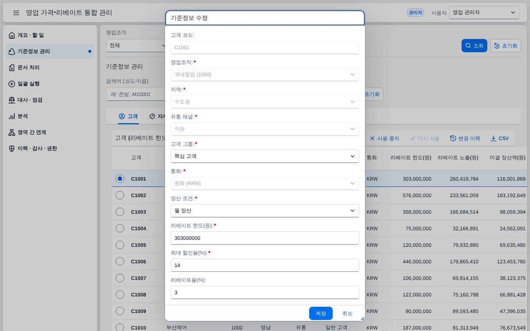Click the 리베이트 한도(원) input field
The height and width of the screenshot is (331, 530).
pyautogui.click(x=265, y=238)
